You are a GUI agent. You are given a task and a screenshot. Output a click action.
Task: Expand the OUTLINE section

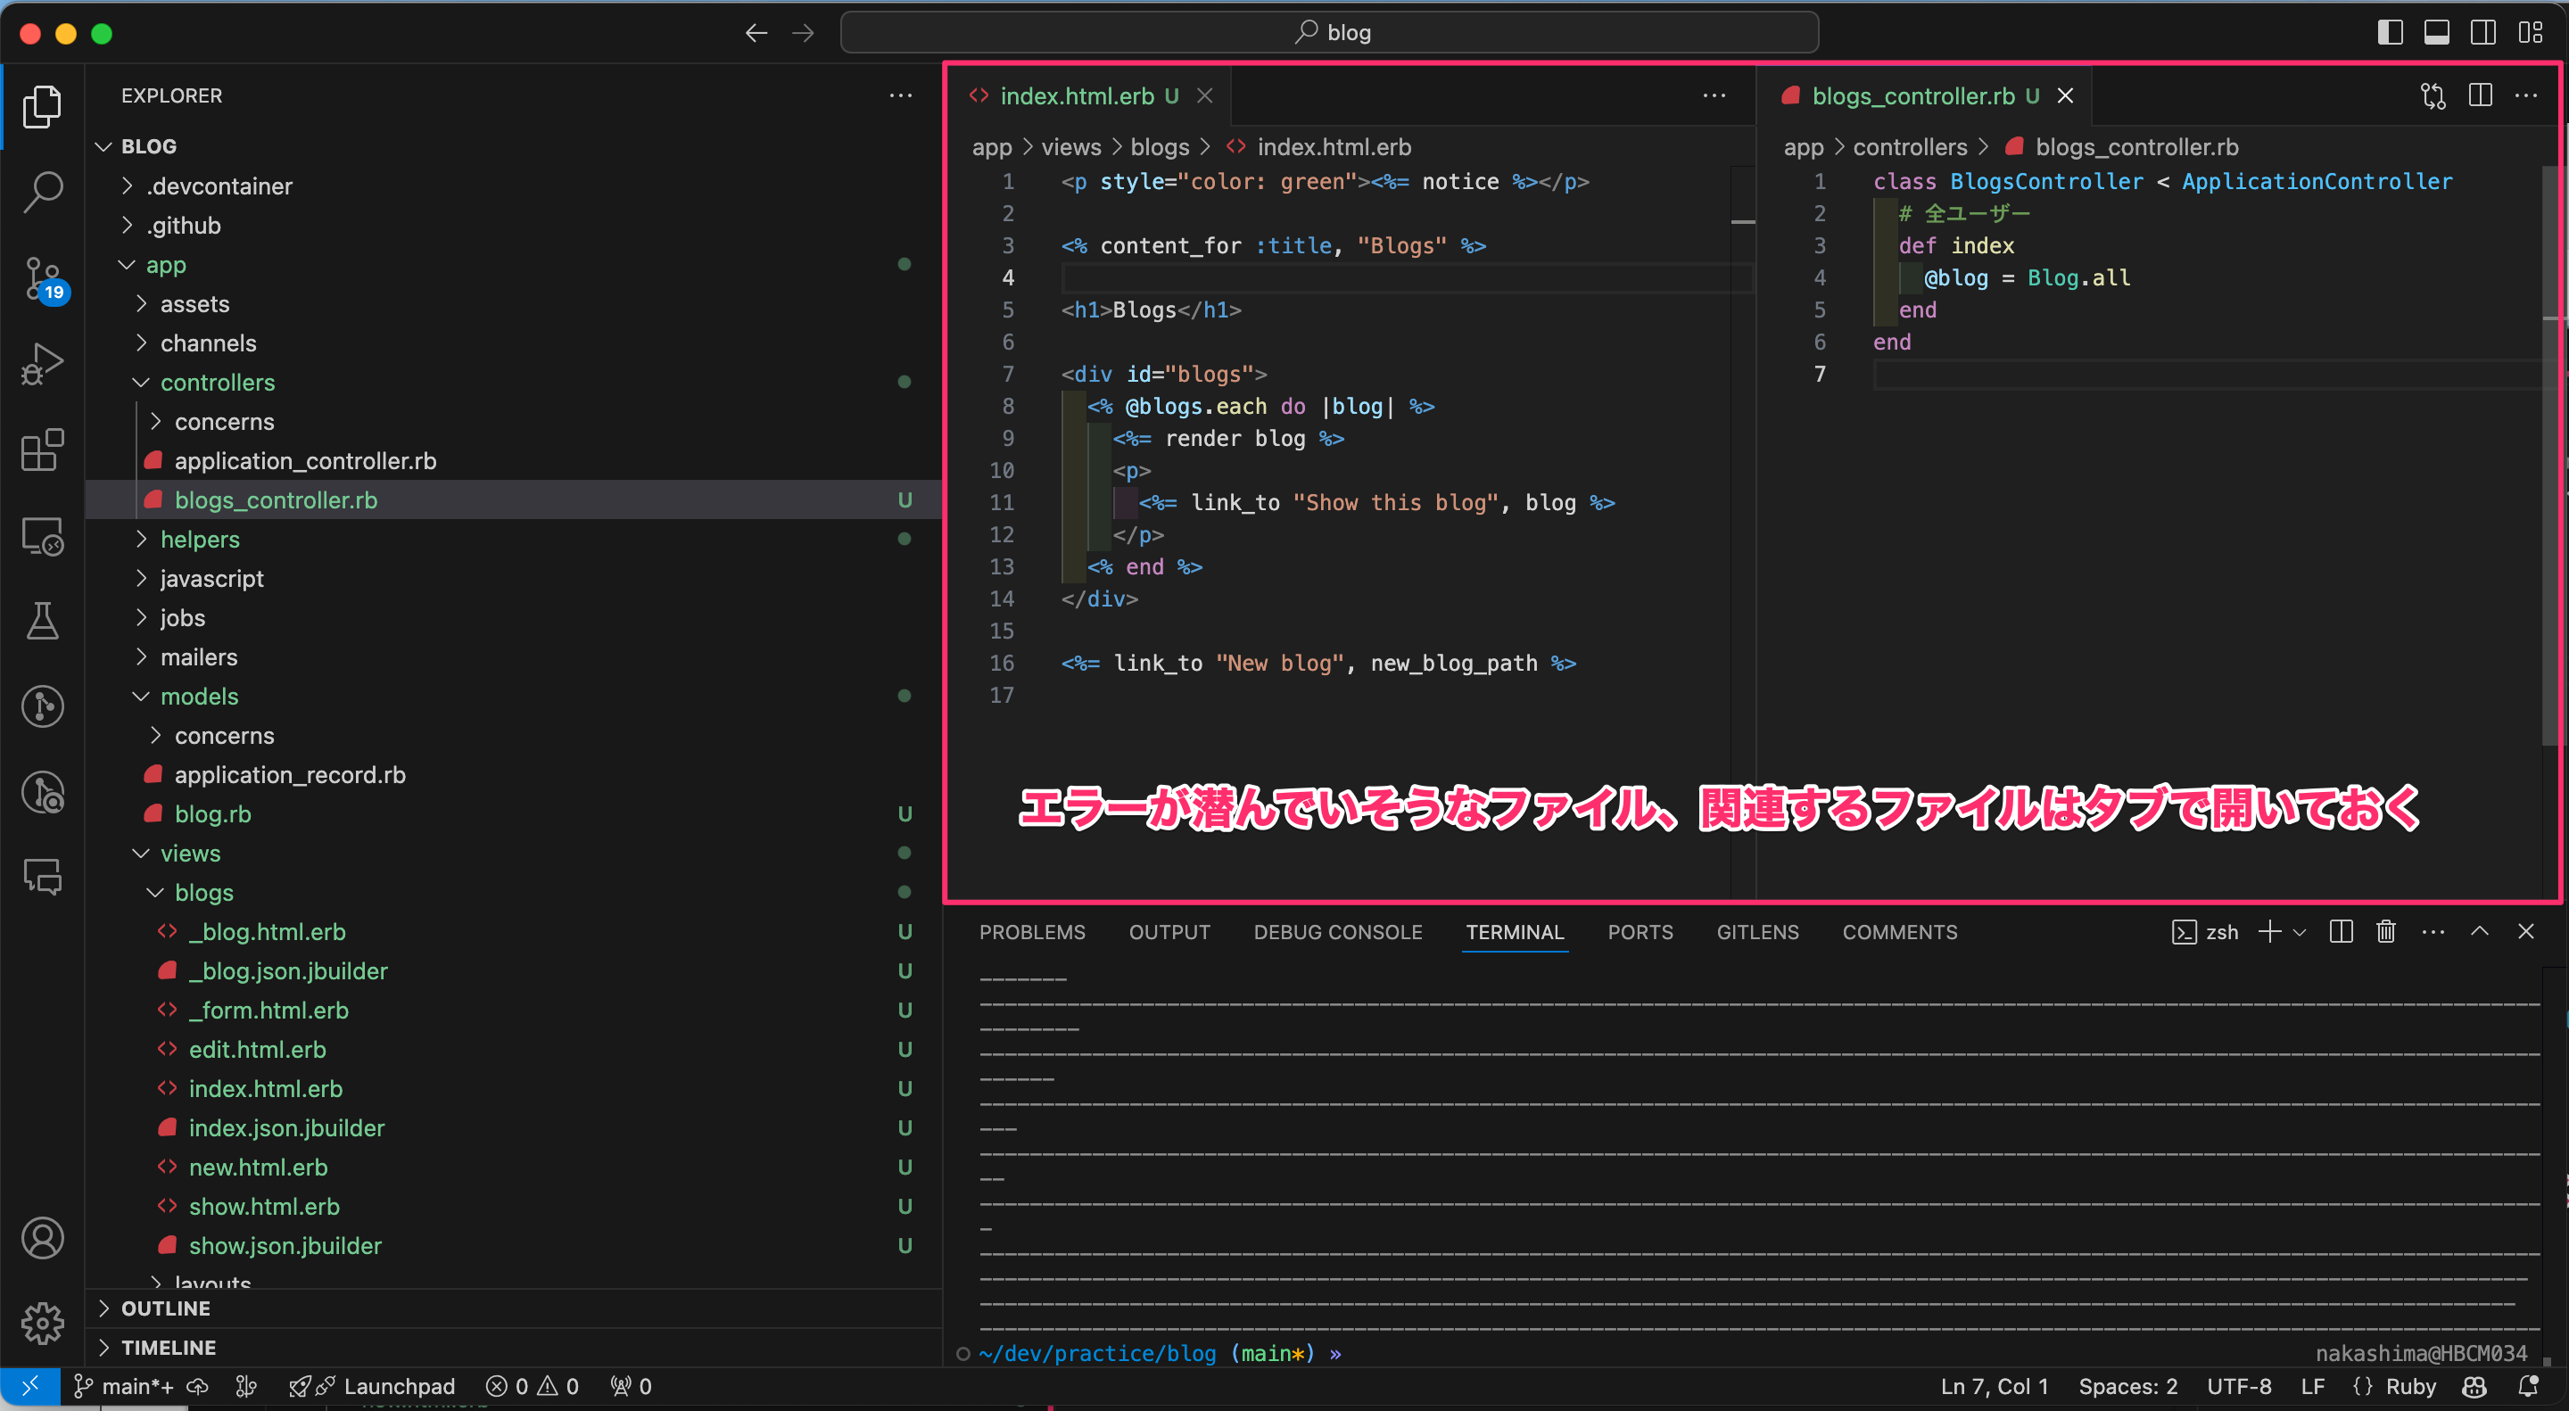(166, 1308)
